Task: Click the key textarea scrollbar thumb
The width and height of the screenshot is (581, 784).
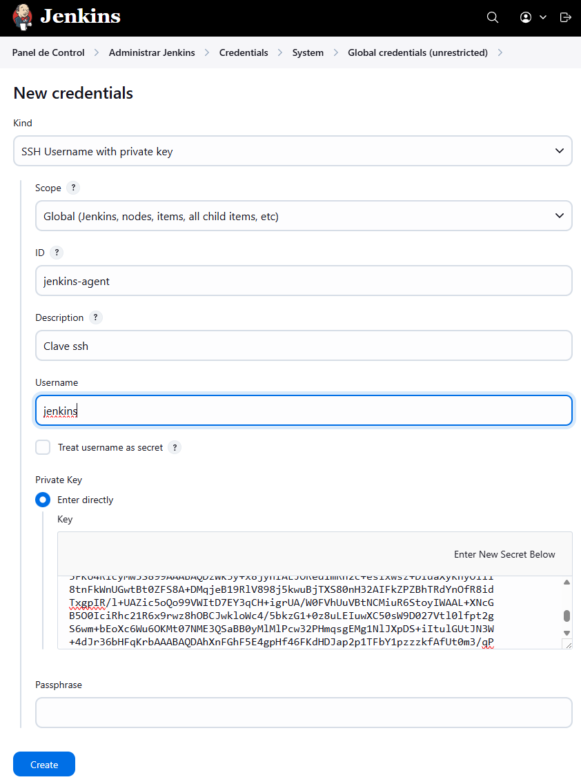Action: click(x=567, y=616)
